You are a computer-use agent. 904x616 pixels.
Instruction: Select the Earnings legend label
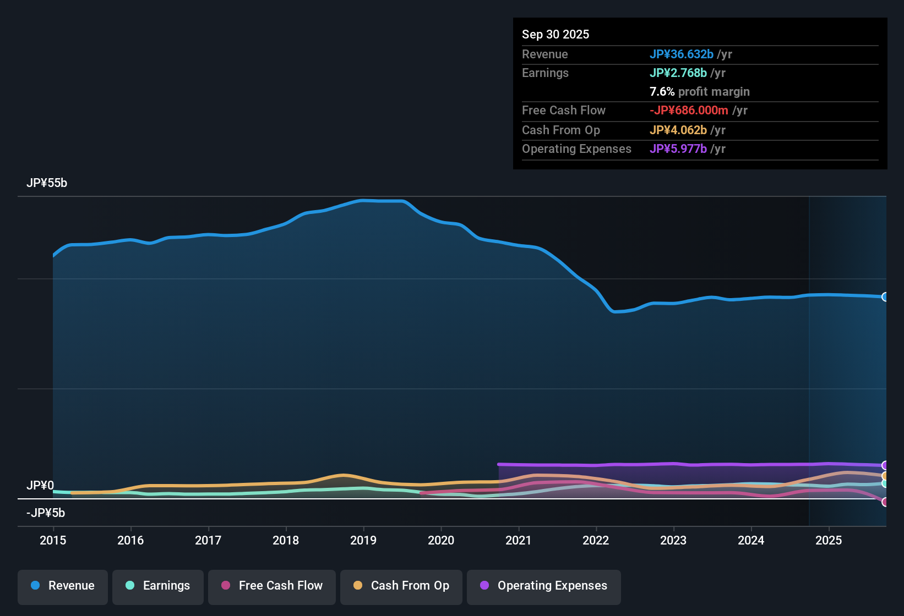[166, 586]
